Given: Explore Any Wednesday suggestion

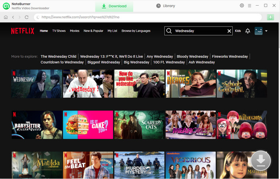Looking at the screenshot, I should pos(160,56).
